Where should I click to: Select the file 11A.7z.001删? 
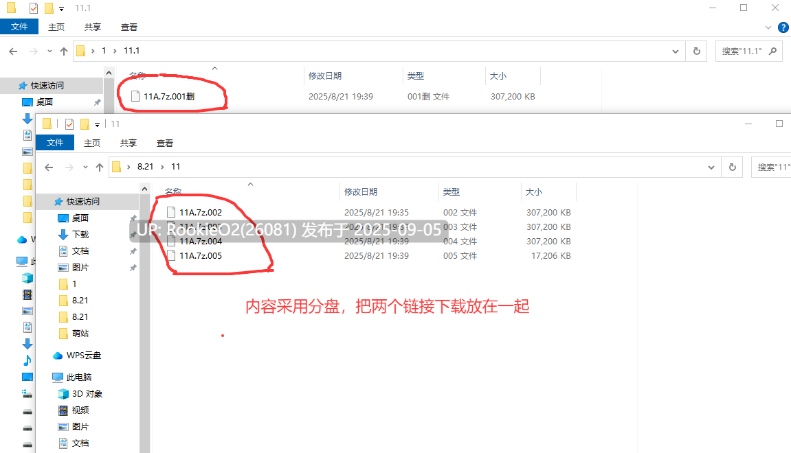coord(169,96)
